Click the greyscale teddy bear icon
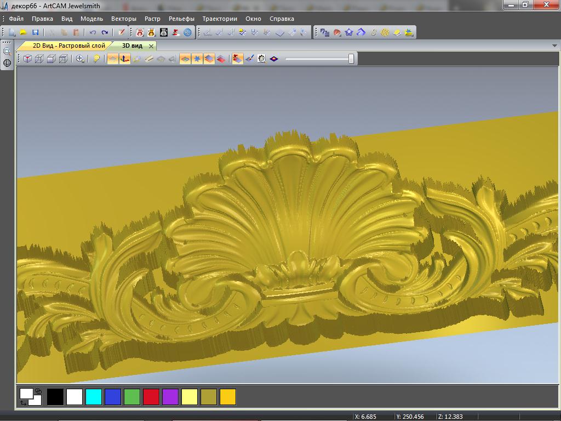The image size is (561, 421). pos(163,32)
